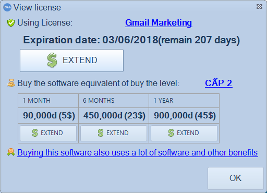267x193 pixels.
Task: Click the Expiration date text
Action: click(x=131, y=40)
